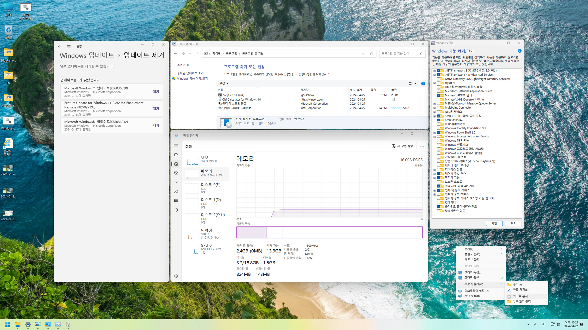The image size is (588, 330).
Task: Click 확인 in Windows Features dialog
Action: [x=494, y=223]
